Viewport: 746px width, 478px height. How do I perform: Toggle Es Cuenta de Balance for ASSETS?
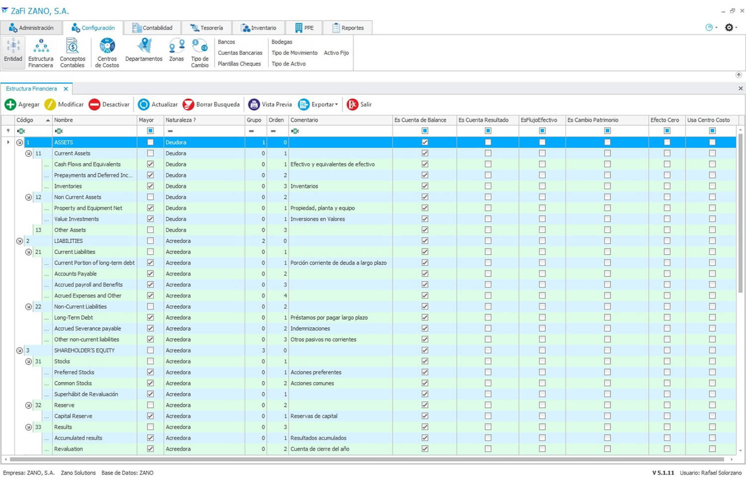tap(425, 142)
